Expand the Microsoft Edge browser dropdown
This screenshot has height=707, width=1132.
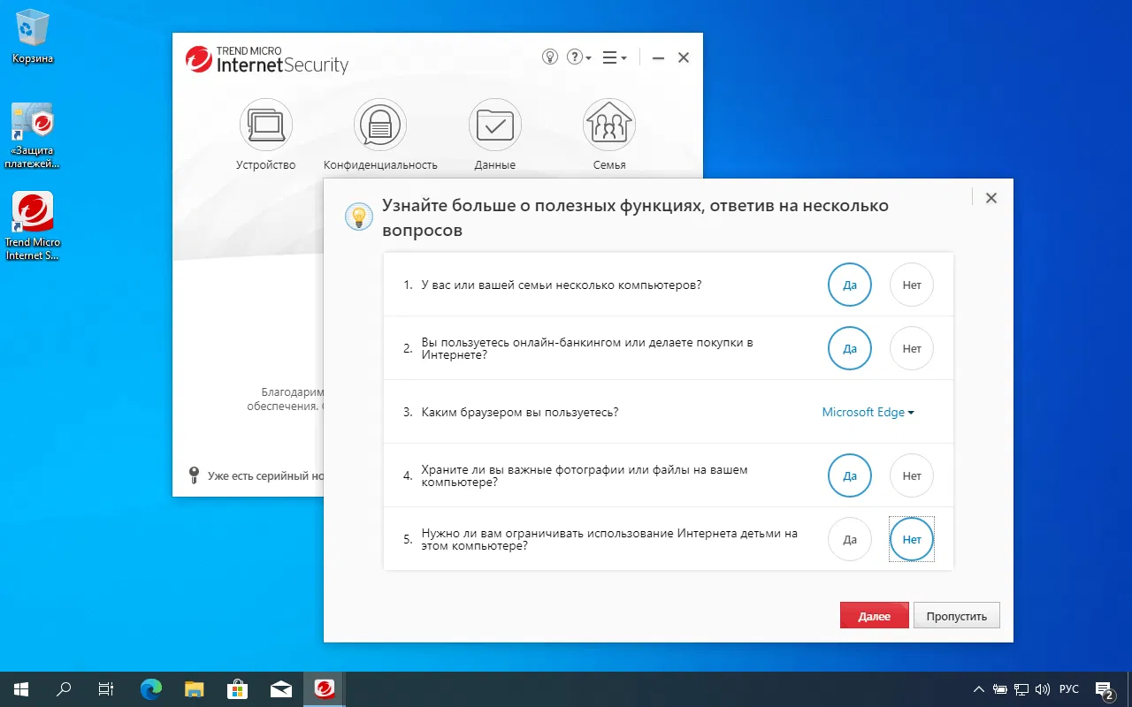[x=868, y=413]
